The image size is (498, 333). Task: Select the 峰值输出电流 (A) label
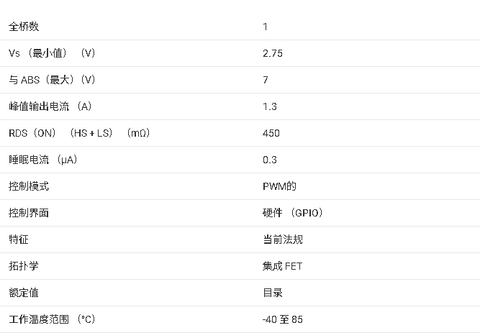point(50,106)
